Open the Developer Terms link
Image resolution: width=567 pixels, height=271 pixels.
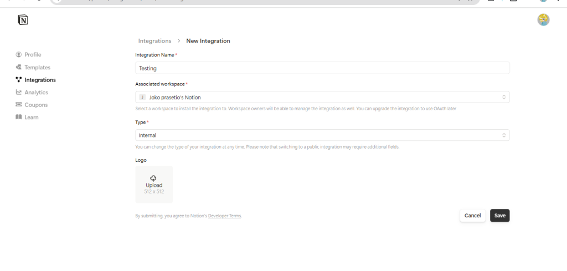click(224, 216)
